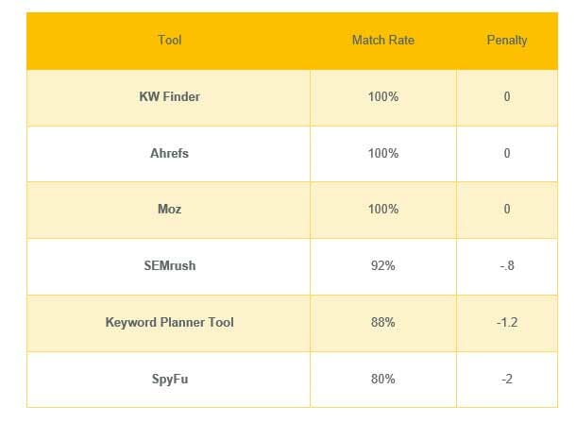Click the SEMrush tool name
The width and height of the screenshot is (576, 423).
point(169,265)
